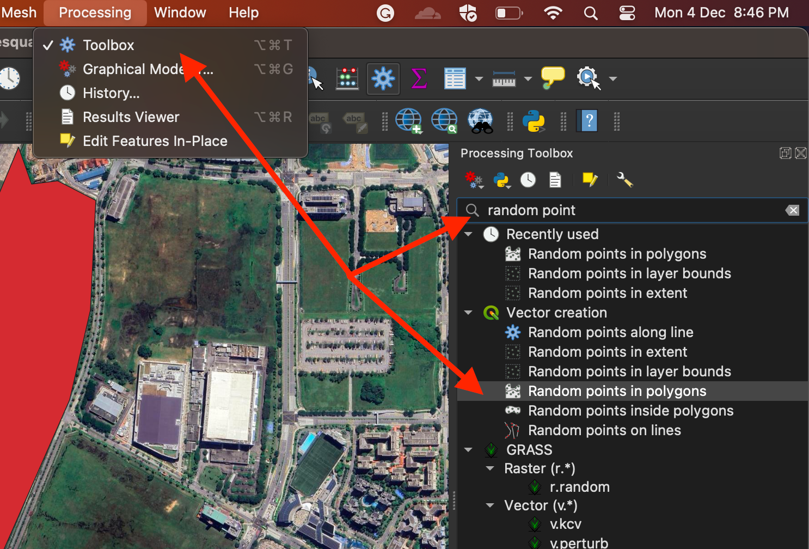Click the globe icon with magnifier
The image size is (809, 549).
(x=444, y=121)
